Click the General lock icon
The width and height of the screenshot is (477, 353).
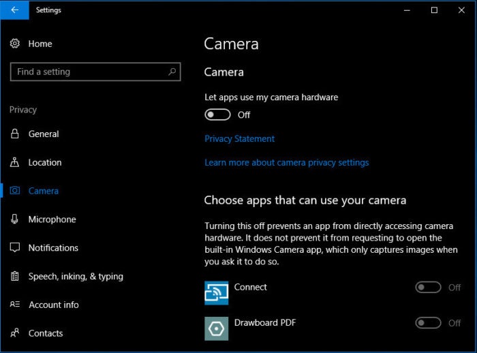coord(14,134)
